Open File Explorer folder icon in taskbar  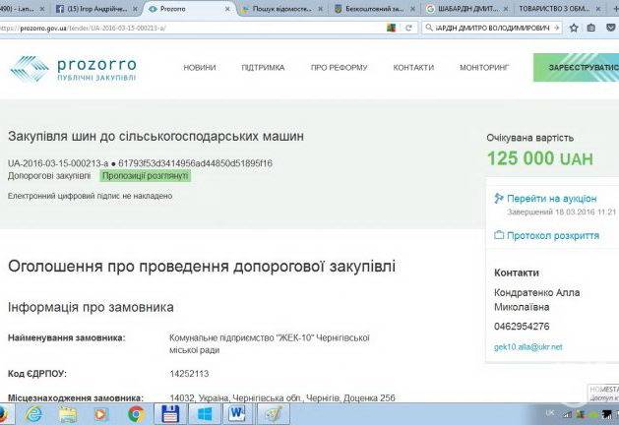68,413
